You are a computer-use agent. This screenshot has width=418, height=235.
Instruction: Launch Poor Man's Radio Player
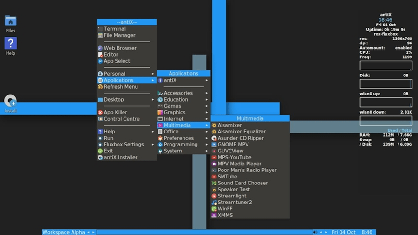tap(250, 170)
